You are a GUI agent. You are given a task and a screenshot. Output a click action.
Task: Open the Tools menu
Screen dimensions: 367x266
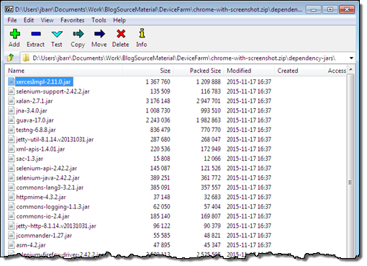[99, 20]
